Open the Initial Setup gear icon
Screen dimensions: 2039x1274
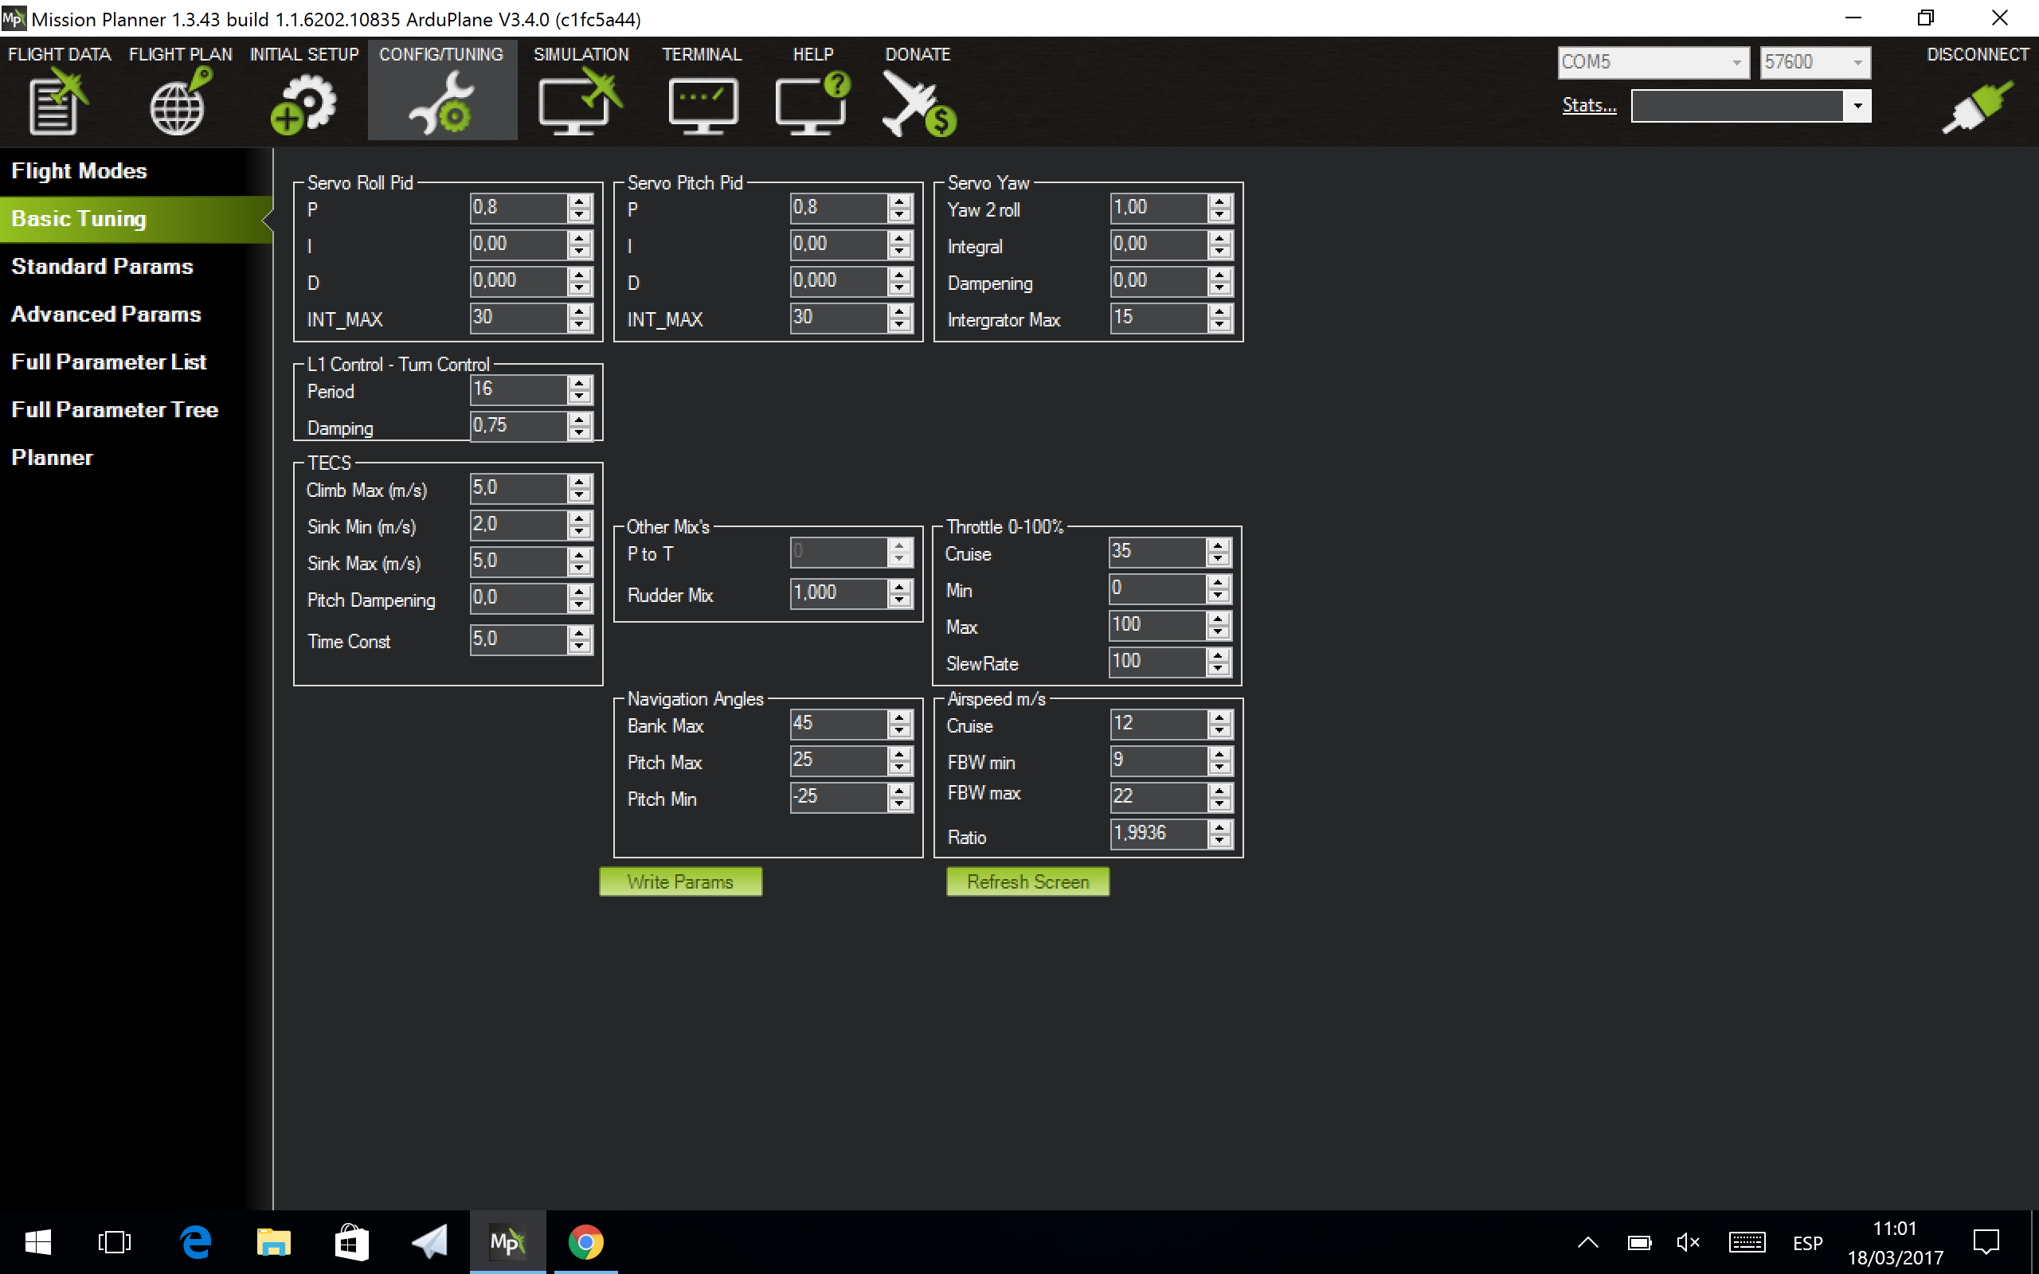point(303,104)
